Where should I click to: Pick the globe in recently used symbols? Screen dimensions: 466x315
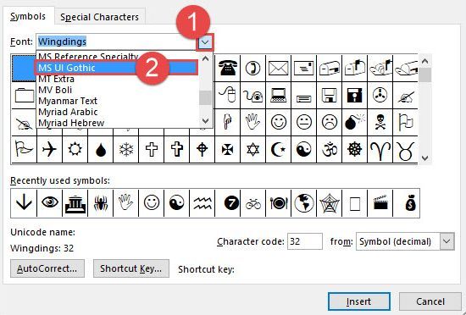[x=304, y=203]
